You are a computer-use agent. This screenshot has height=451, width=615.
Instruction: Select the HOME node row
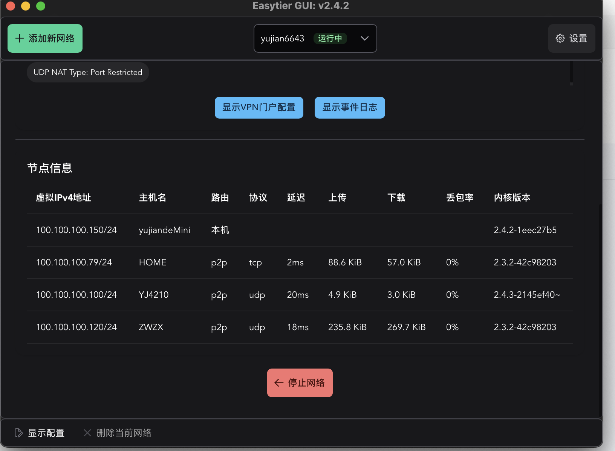coord(153,262)
